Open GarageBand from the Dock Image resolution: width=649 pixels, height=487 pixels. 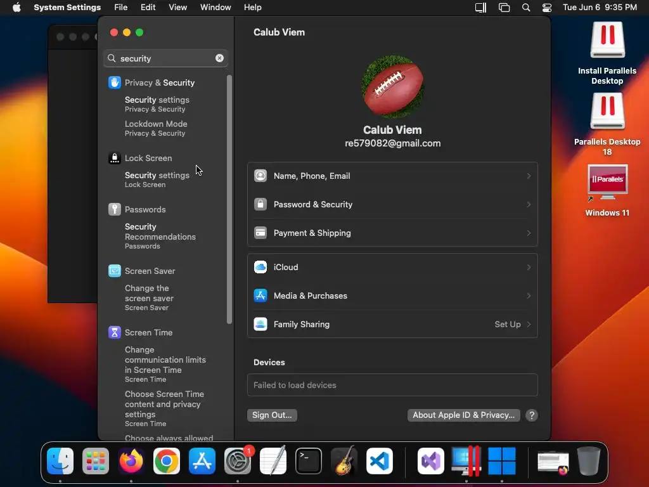344,461
